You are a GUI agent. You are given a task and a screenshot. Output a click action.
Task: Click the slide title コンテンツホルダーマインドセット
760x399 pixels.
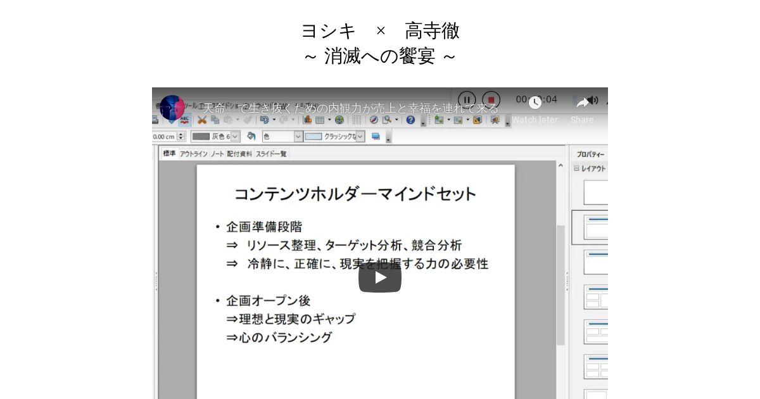(355, 194)
